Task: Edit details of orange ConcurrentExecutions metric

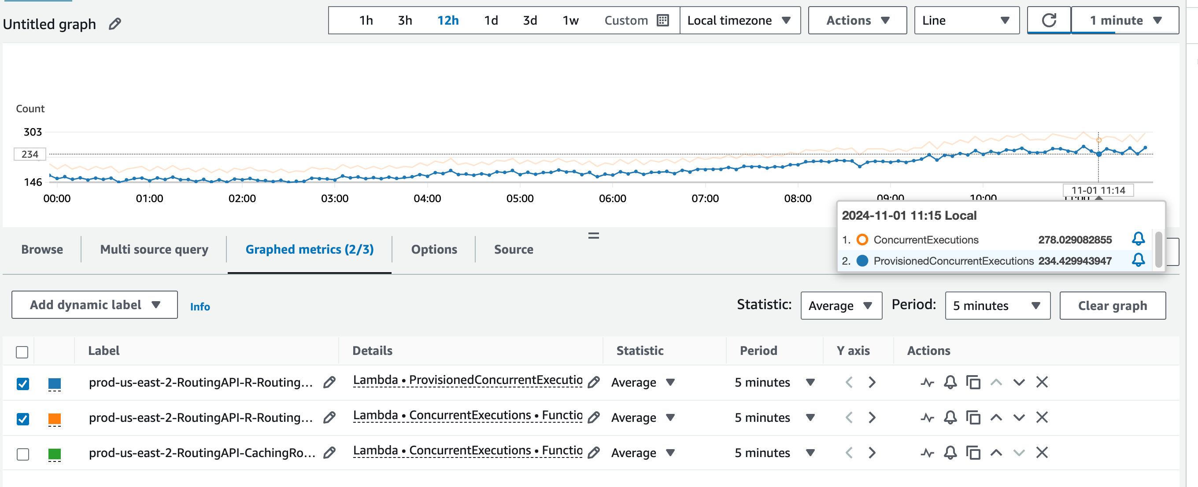Action: [x=593, y=418]
